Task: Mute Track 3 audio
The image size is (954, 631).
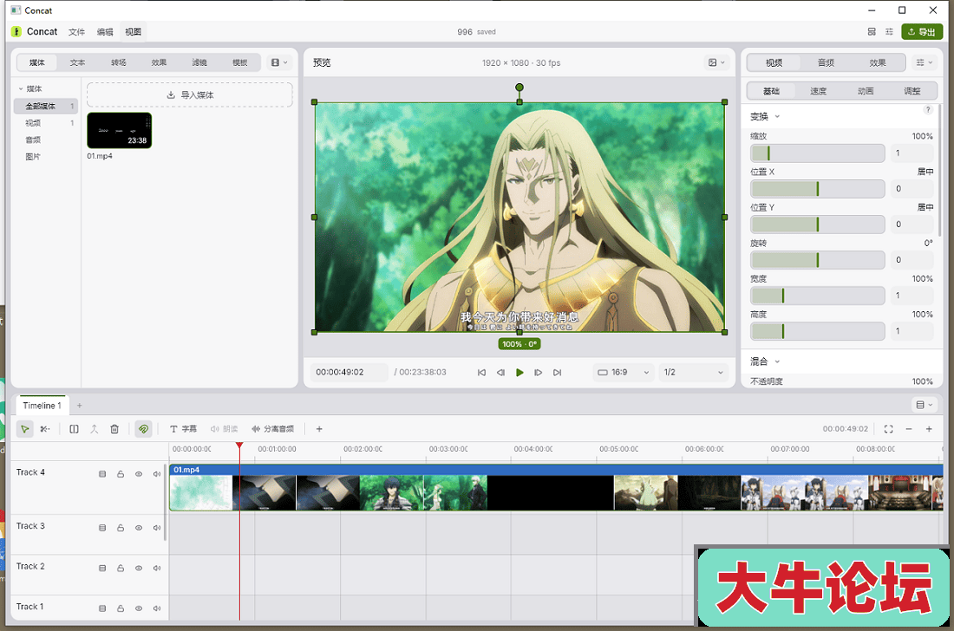Action: (157, 528)
